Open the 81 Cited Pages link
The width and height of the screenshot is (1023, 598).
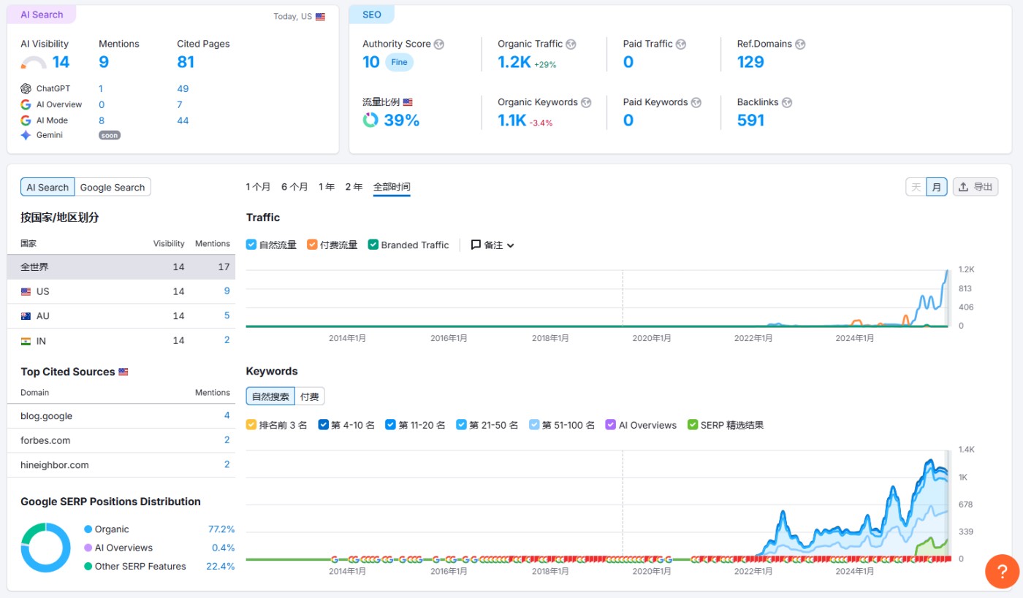click(x=186, y=62)
